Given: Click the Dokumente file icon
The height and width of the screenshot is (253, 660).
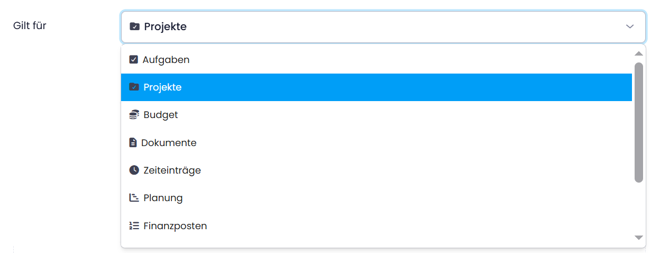Looking at the screenshot, I should tap(133, 143).
